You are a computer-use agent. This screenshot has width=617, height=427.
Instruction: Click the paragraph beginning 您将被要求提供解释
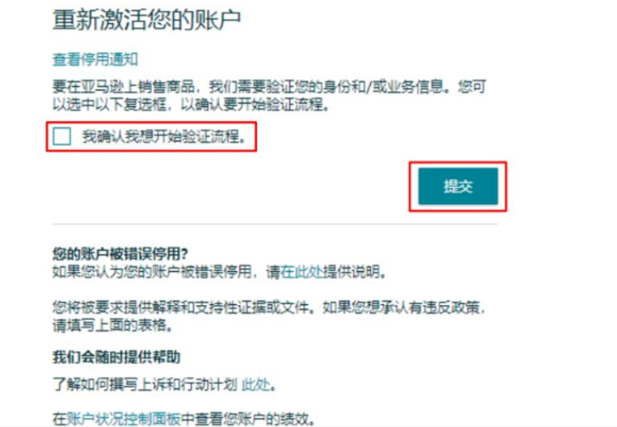pos(270,316)
